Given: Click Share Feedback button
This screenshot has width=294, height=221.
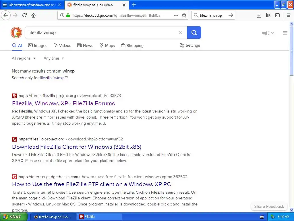Looking at the screenshot, I should tap(269, 206).
